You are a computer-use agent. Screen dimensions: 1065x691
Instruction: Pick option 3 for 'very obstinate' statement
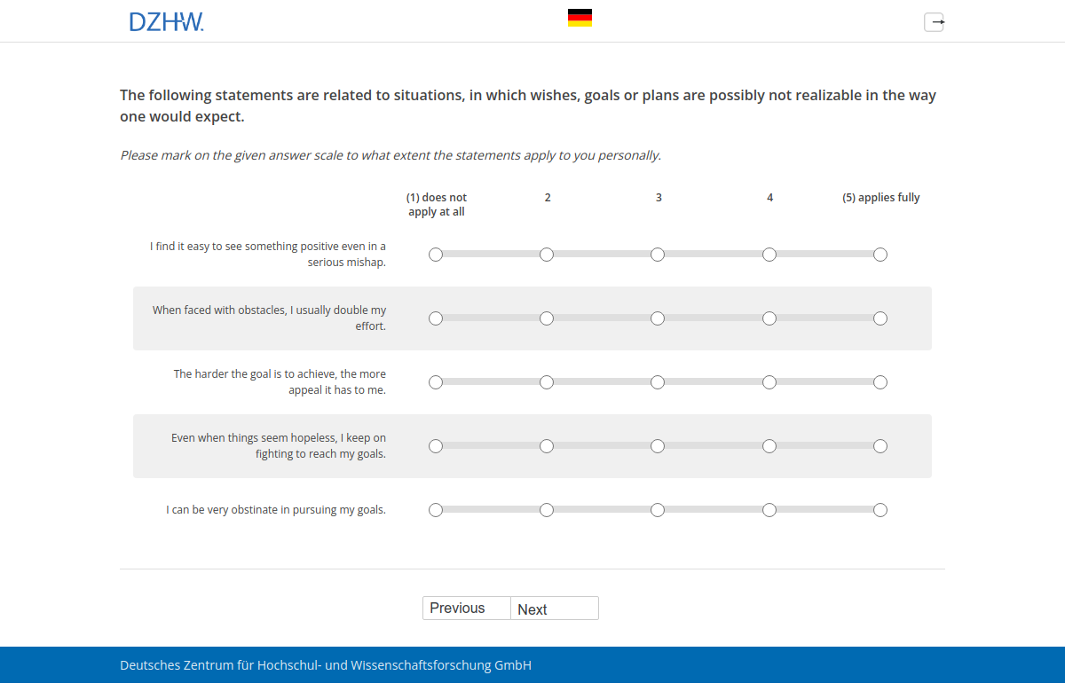[x=658, y=510]
